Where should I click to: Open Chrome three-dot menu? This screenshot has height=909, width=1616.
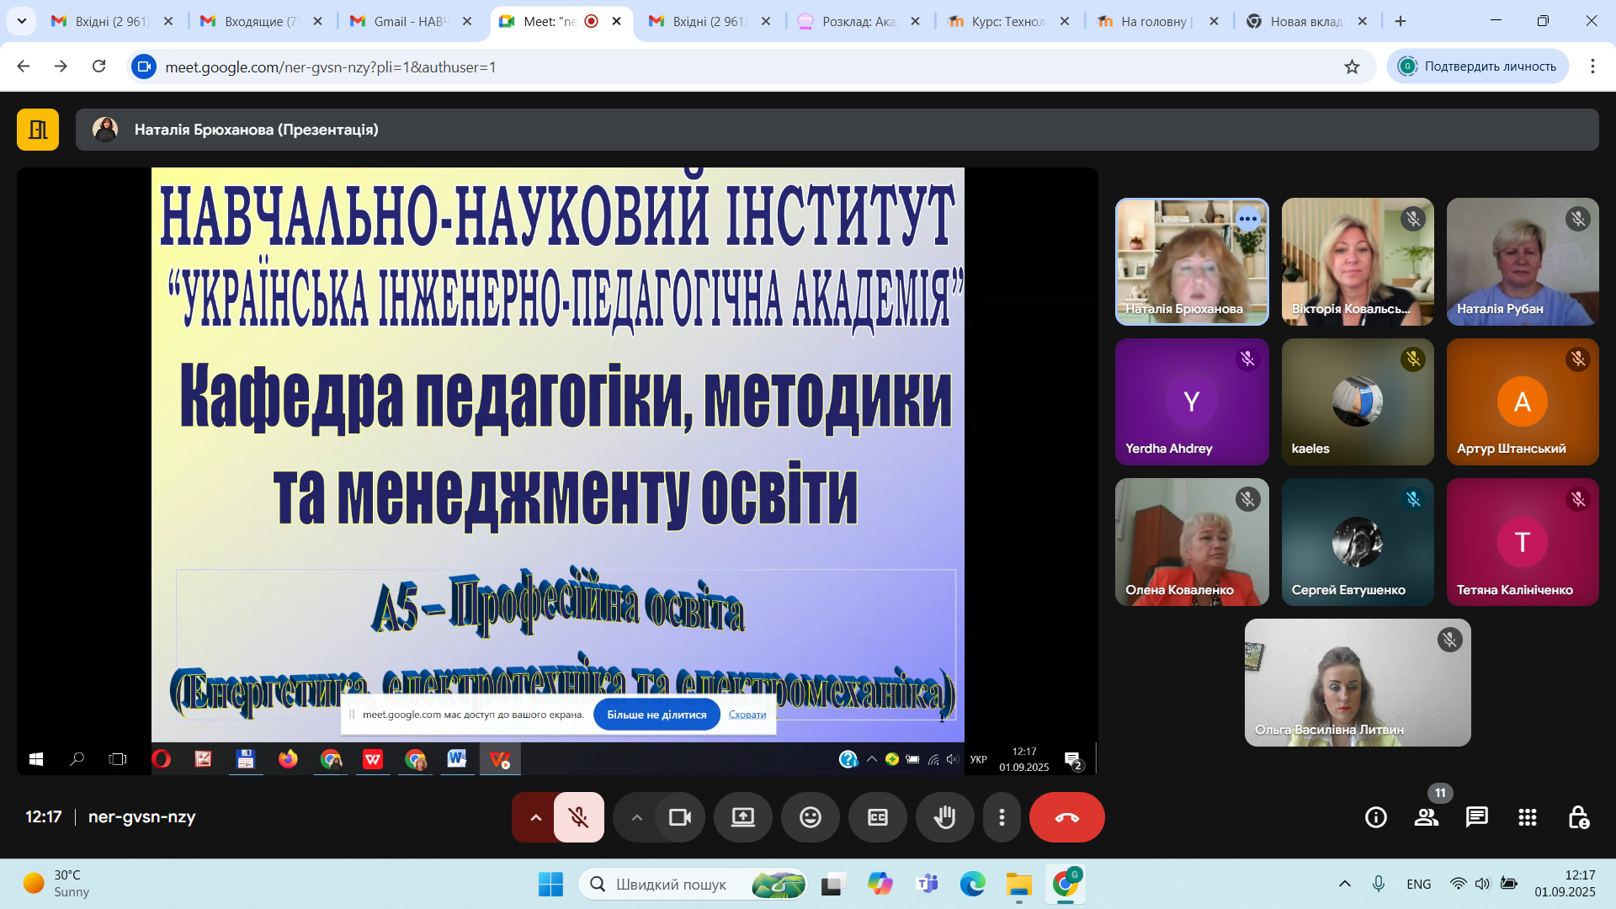pyautogui.click(x=1592, y=66)
